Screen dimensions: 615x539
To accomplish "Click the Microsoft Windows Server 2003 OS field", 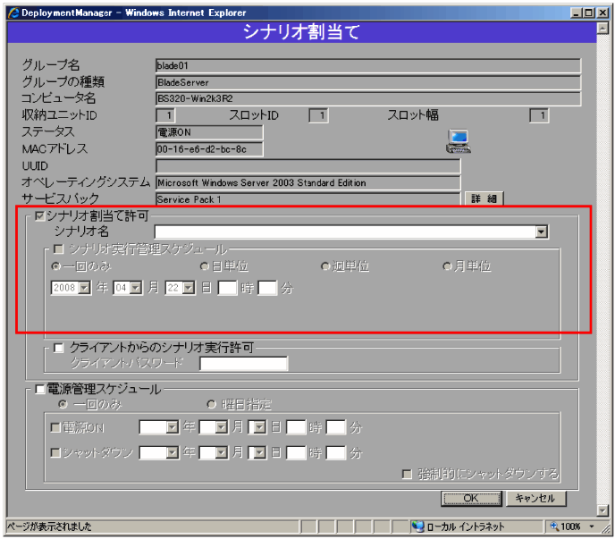I will click(x=307, y=183).
